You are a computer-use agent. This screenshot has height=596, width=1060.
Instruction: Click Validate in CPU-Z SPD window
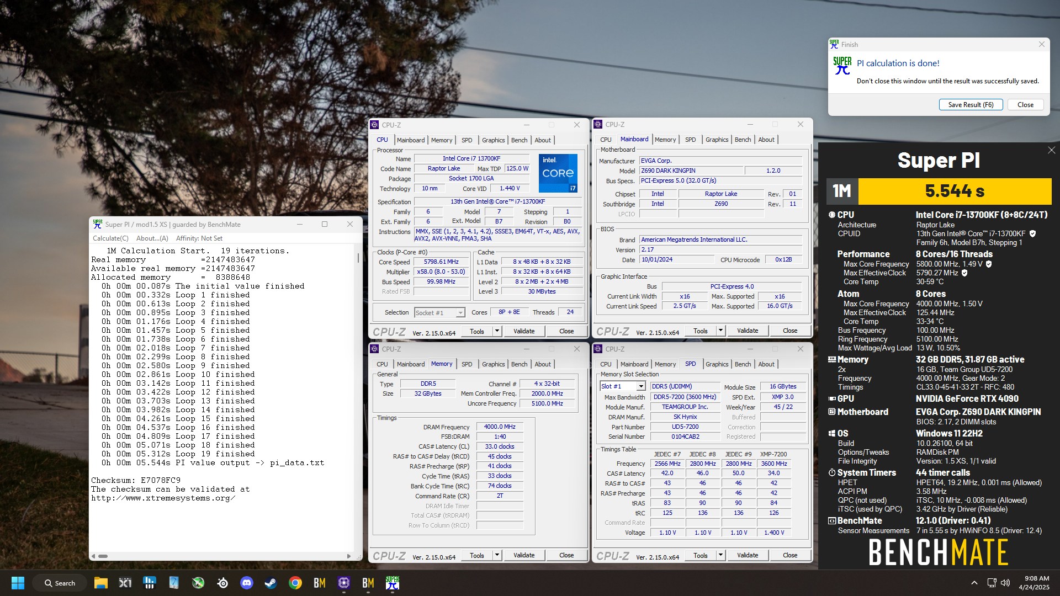pos(748,555)
